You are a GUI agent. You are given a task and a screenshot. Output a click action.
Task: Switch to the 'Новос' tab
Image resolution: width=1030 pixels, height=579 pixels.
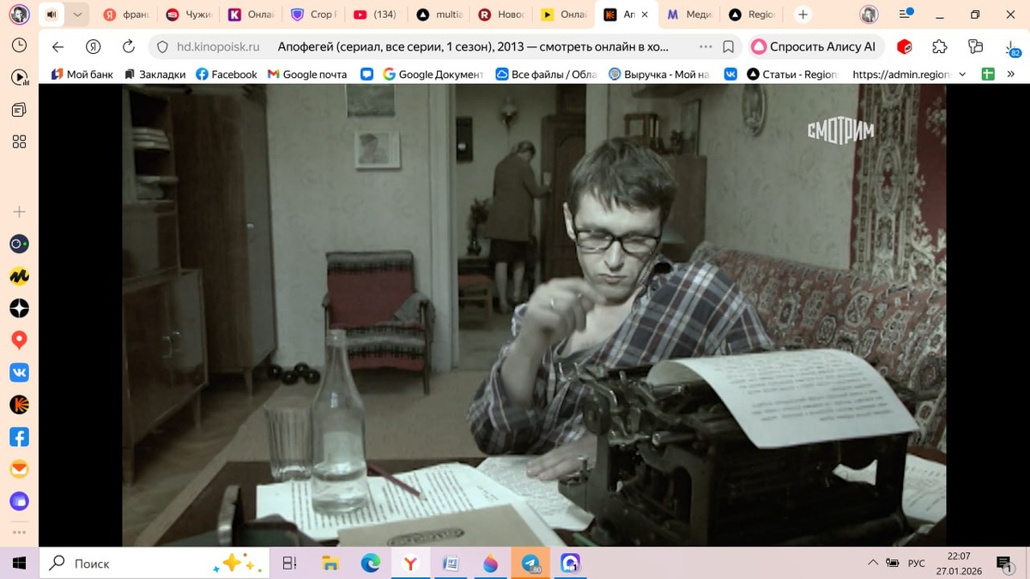point(500,15)
